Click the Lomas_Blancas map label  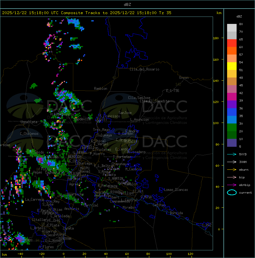pyautogui.click(x=176, y=190)
